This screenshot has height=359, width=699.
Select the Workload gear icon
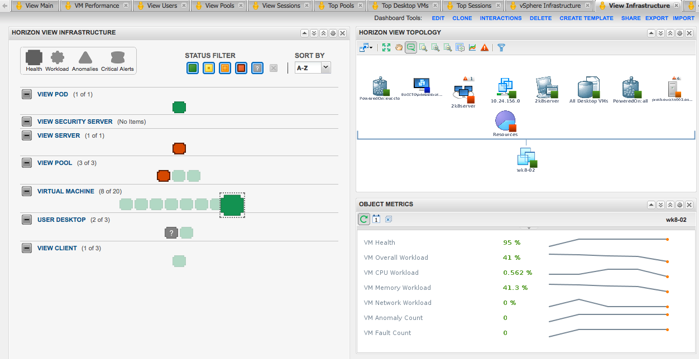[57, 57]
